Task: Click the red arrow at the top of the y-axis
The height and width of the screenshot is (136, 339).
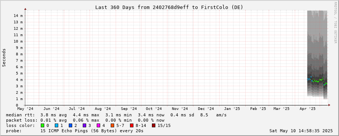Action: click(25, 9)
